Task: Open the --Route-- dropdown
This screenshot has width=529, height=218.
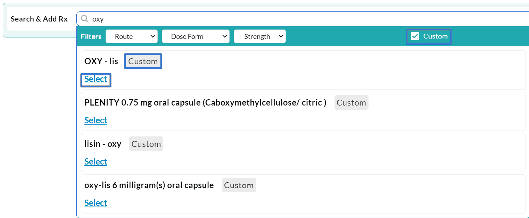Action: [x=131, y=36]
